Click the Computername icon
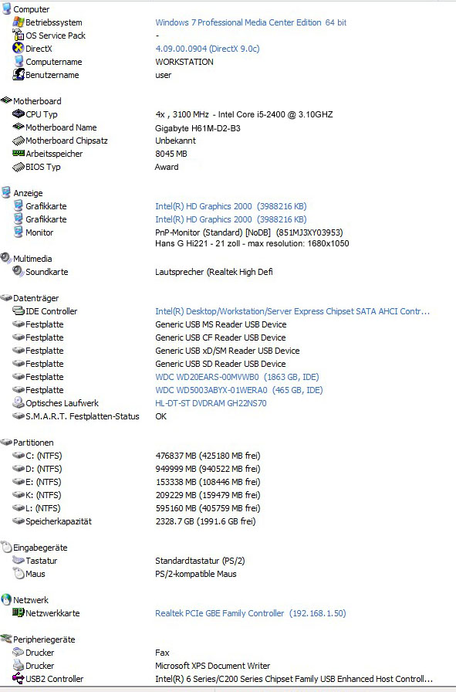The height and width of the screenshot is (692, 456). click(18, 61)
